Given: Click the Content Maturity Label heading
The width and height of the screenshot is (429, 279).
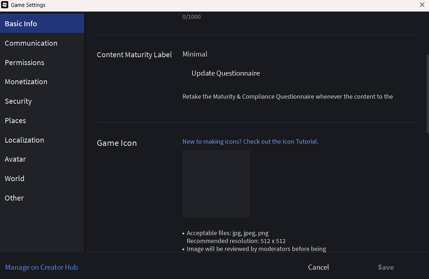Looking at the screenshot, I should (x=134, y=55).
